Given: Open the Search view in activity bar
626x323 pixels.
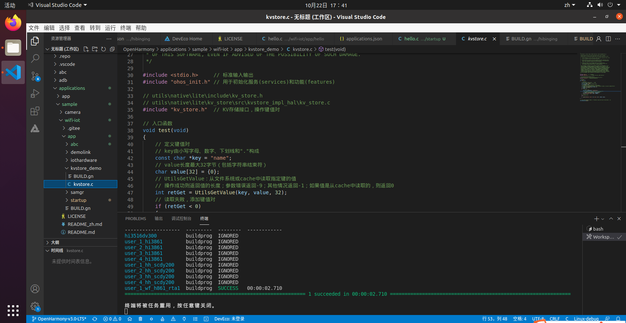Looking at the screenshot, I should click(x=35, y=58).
